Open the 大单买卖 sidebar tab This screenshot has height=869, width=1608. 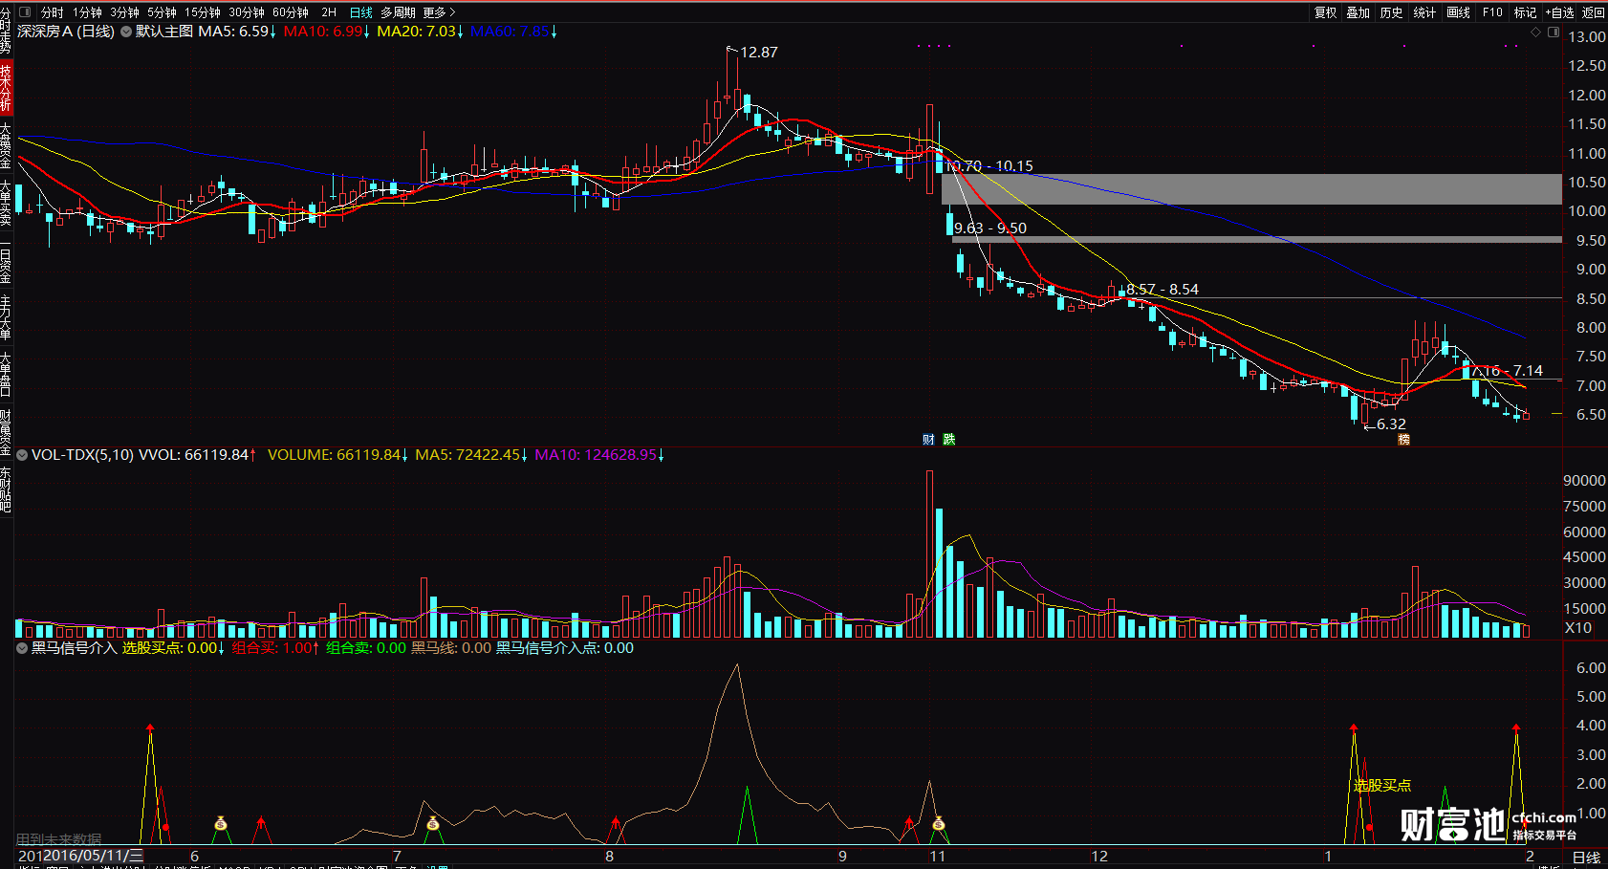[6, 204]
